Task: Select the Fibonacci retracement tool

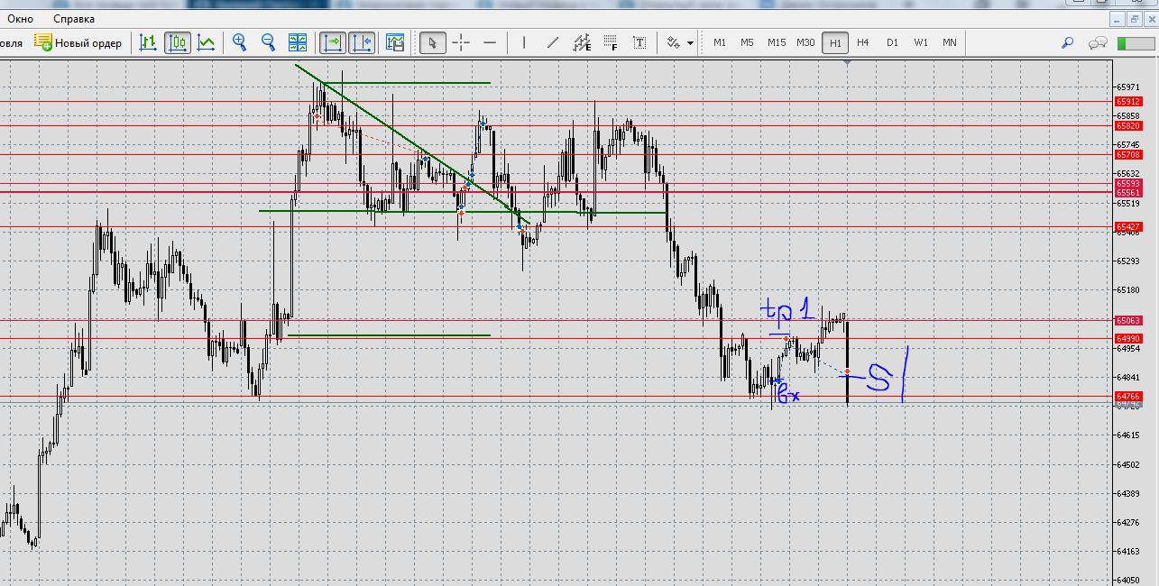Action: click(611, 42)
